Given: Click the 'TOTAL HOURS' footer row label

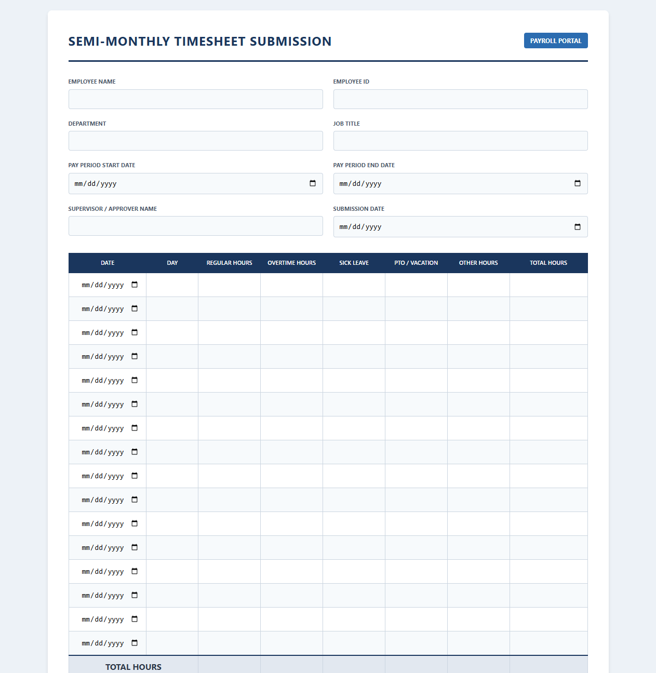Looking at the screenshot, I should (133, 667).
